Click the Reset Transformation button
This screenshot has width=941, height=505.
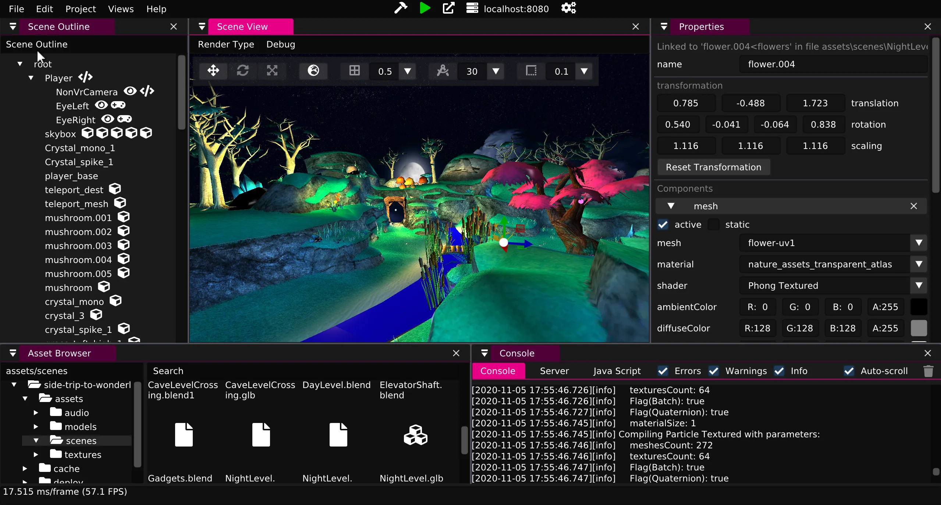tap(713, 167)
